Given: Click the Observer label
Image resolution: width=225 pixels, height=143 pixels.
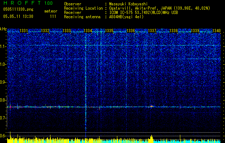Looking at the screenshot, I should pyautogui.click(x=73, y=4).
